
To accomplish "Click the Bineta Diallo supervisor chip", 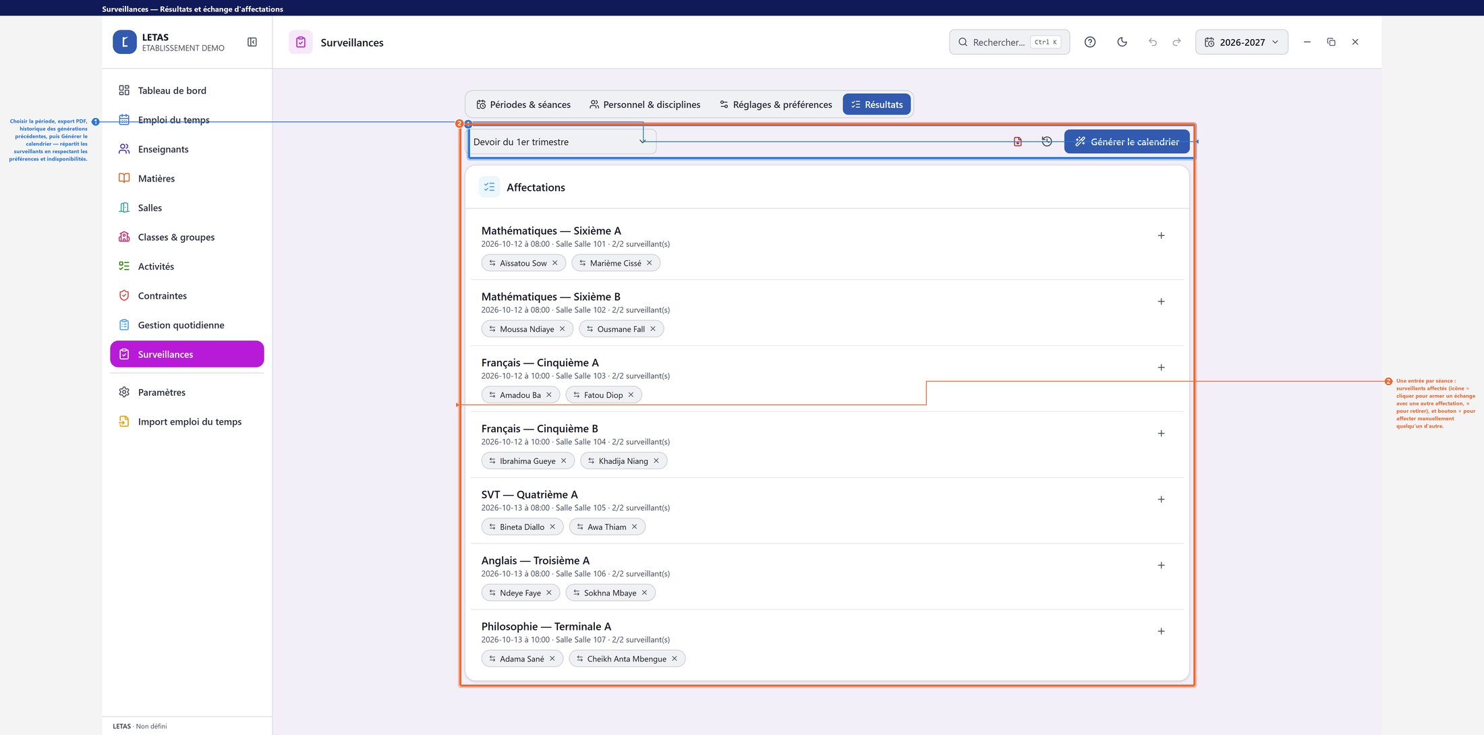I will (x=522, y=527).
